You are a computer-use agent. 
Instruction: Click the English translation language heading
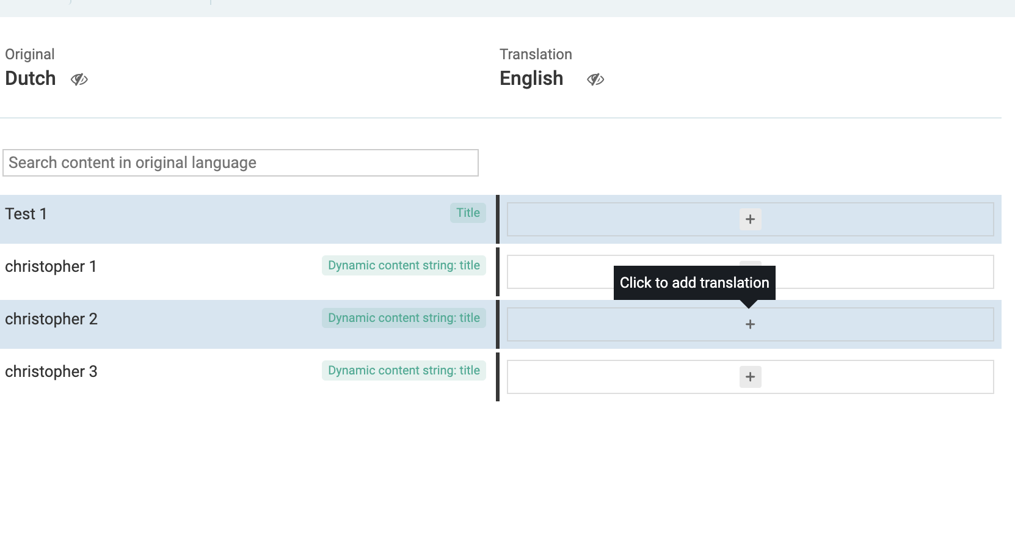tap(531, 79)
